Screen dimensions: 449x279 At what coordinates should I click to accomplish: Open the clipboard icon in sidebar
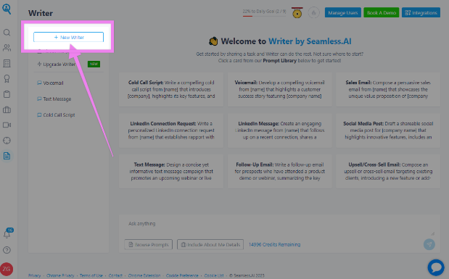(x=7, y=94)
